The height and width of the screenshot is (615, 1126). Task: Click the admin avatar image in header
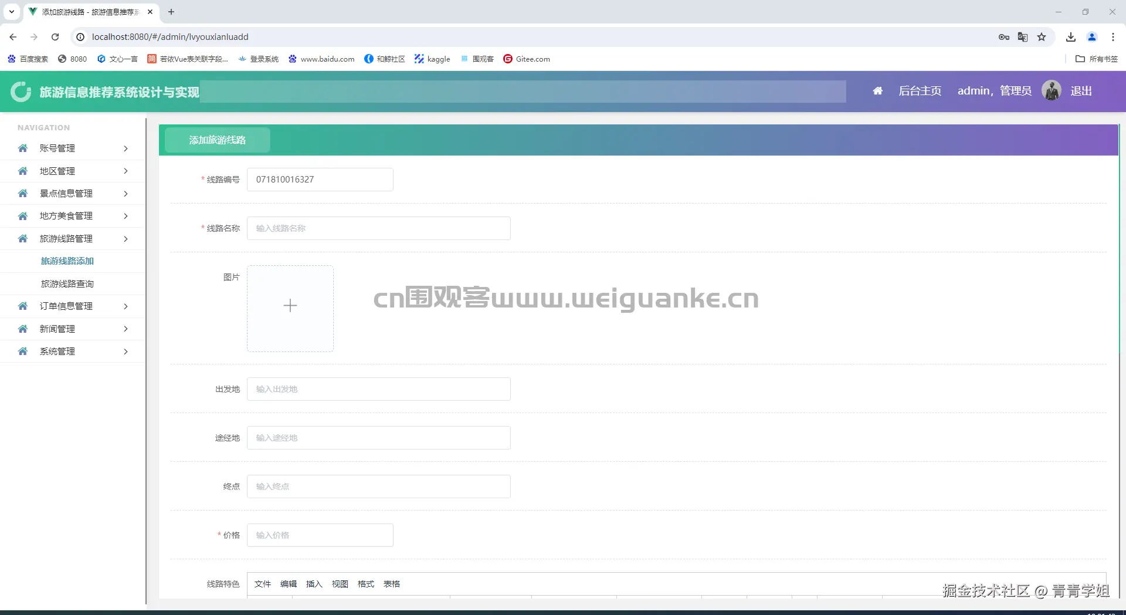point(1052,90)
